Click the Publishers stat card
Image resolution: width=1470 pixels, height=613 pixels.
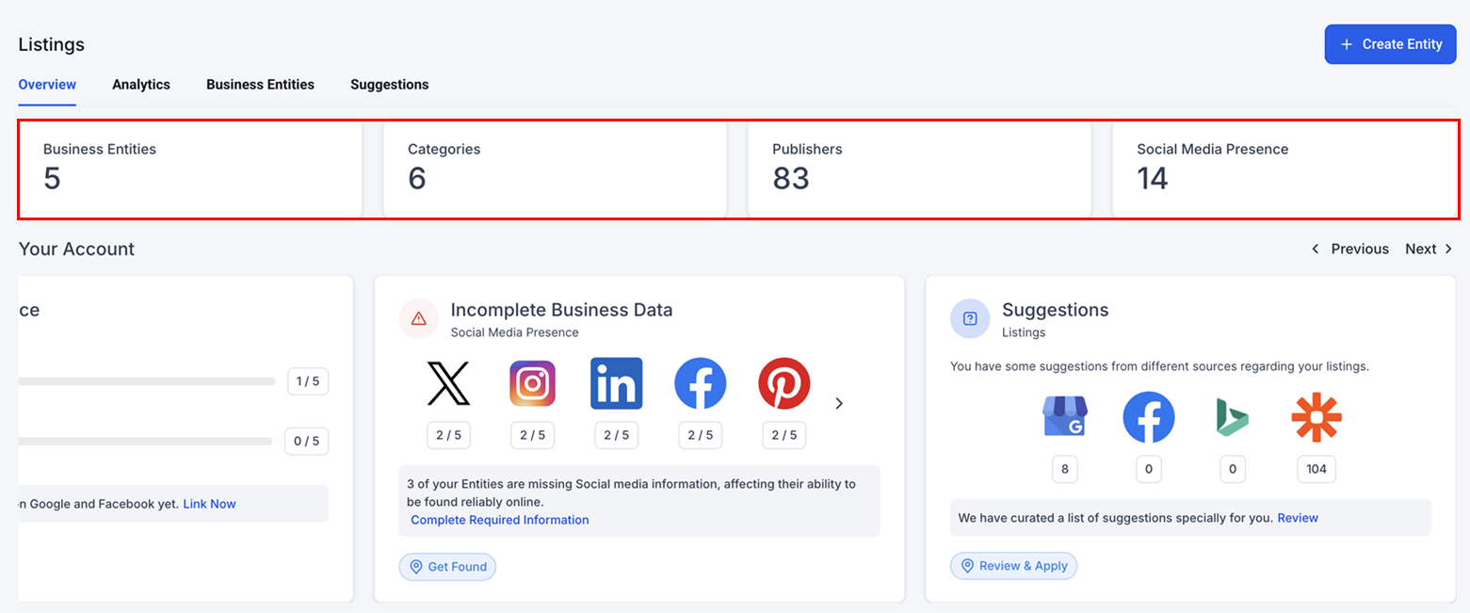tap(919, 169)
